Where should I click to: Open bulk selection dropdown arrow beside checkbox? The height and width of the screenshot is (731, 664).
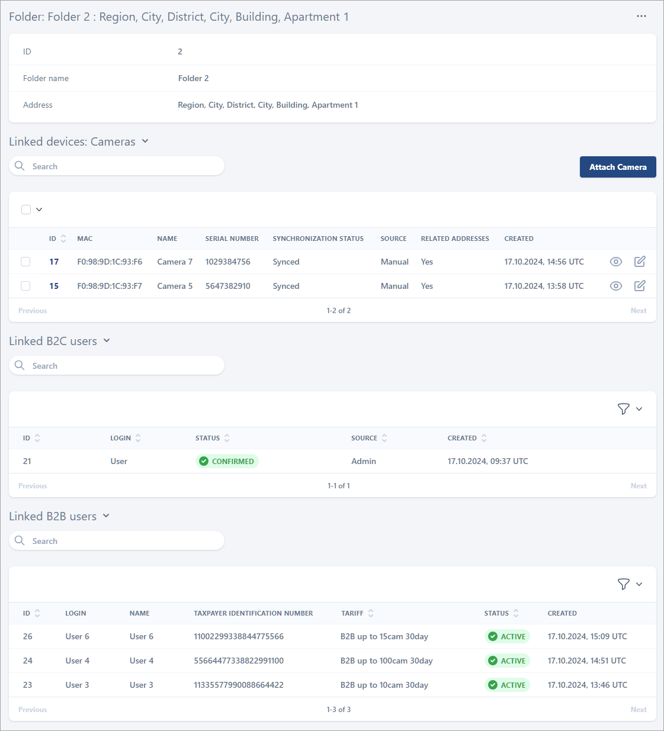[x=39, y=210]
